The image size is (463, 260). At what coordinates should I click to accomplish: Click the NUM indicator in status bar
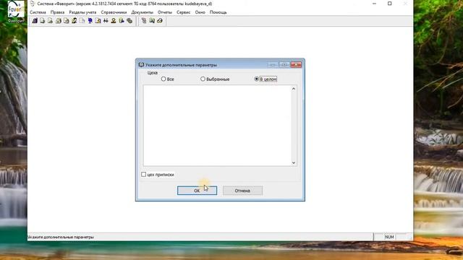point(389,237)
